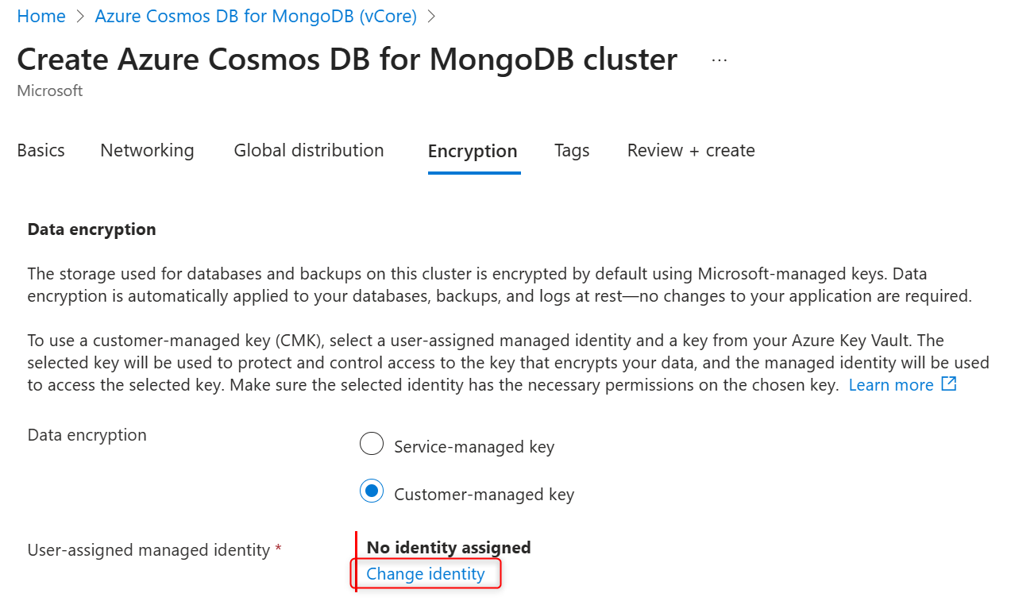Open Azure Cosmos DB for MongoDB (vCore) breadcrumb
Image resolution: width=1011 pixels, height=601 pixels.
[x=256, y=17]
